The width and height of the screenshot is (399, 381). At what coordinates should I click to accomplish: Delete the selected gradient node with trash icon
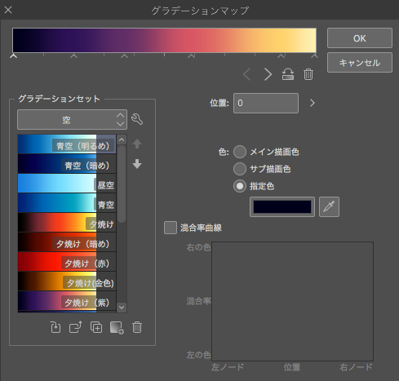pyautogui.click(x=308, y=74)
